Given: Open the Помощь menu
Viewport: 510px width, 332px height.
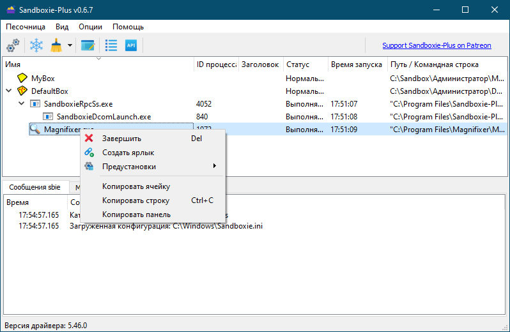Looking at the screenshot, I should [128, 27].
